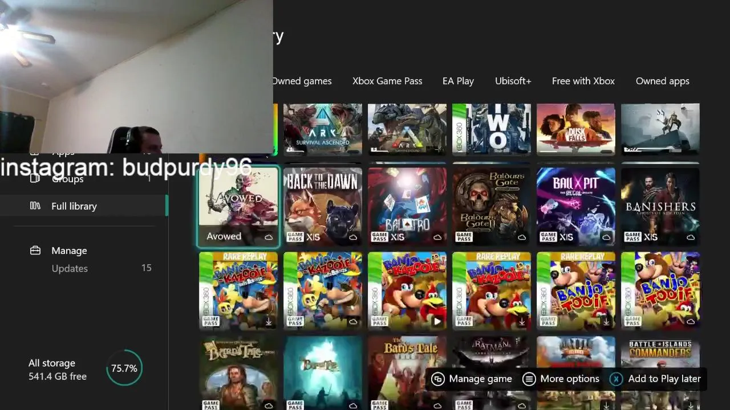Click the Manage game button
This screenshot has width=730, height=410.
472,379
